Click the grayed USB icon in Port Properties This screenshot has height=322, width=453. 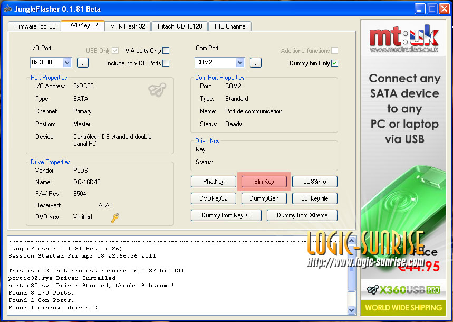(157, 90)
